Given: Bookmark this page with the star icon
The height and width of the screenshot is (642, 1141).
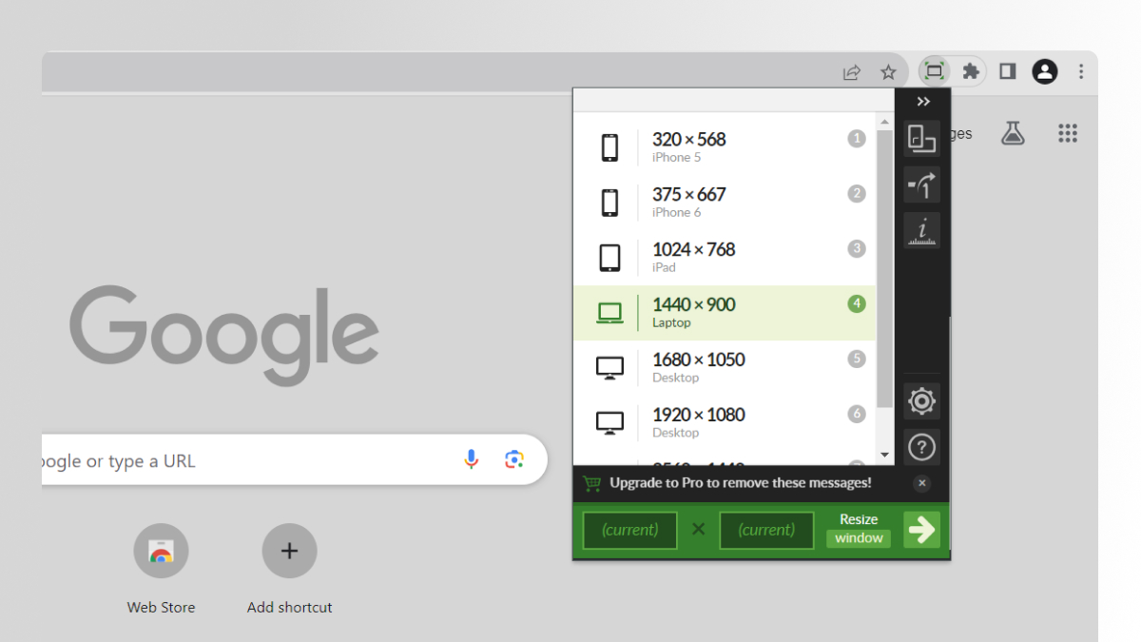Looking at the screenshot, I should point(888,72).
